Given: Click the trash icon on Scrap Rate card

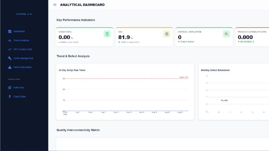Looking at the screenshot, I should coord(107,34).
